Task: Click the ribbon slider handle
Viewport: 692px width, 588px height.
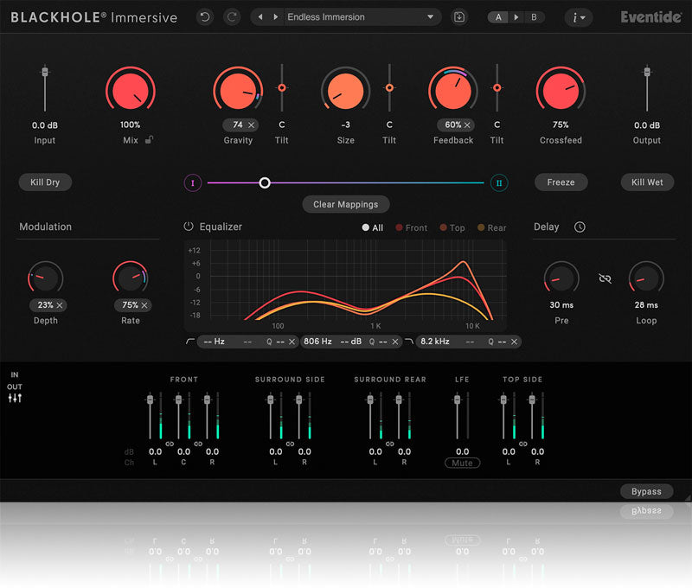Action: tap(265, 182)
